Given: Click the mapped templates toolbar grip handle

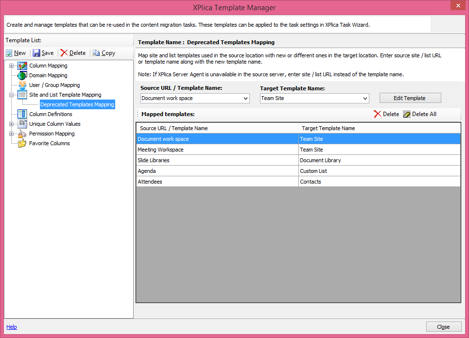Looking at the screenshot, I should (138, 114).
